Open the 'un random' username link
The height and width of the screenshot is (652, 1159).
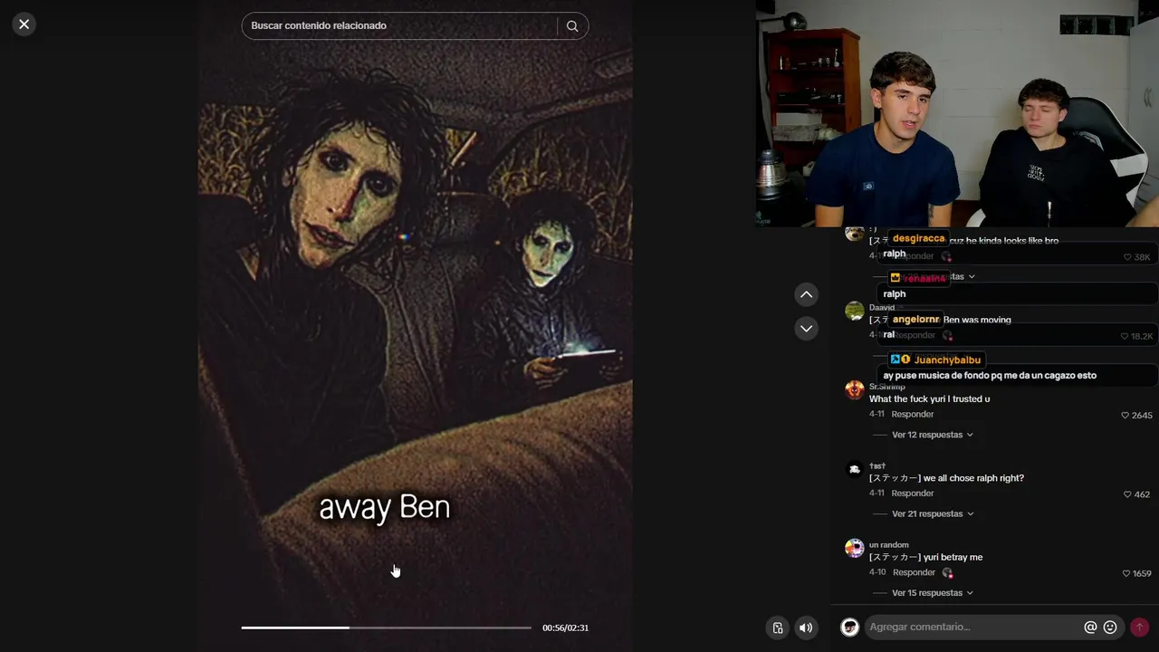[889, 545]
